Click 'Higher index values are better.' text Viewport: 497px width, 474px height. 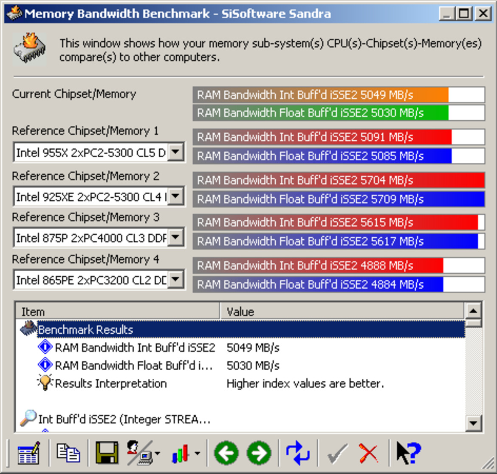pos(305,383)
